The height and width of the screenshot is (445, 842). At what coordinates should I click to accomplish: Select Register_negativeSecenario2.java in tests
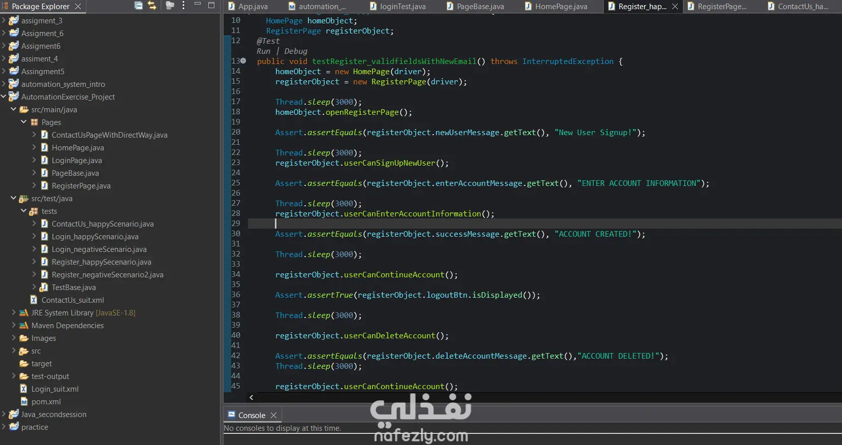(x=107, y=274)
